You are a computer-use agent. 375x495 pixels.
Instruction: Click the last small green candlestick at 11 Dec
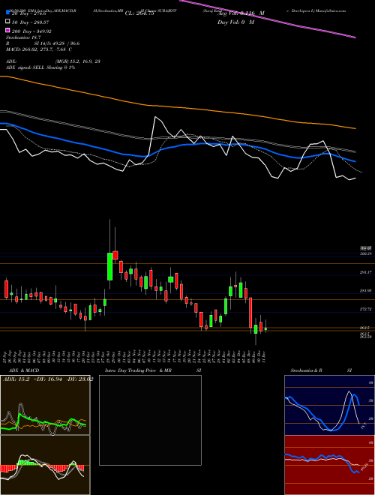[x=265, y=328]
